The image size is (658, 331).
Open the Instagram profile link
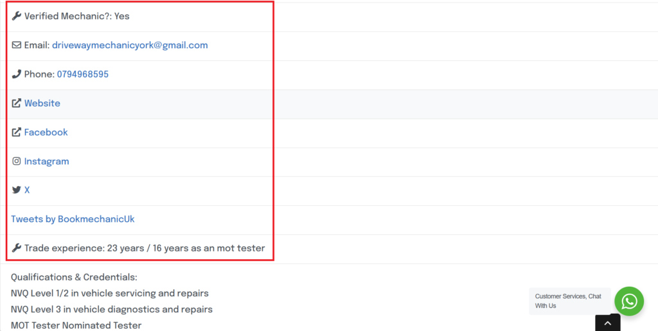[46, 161]
